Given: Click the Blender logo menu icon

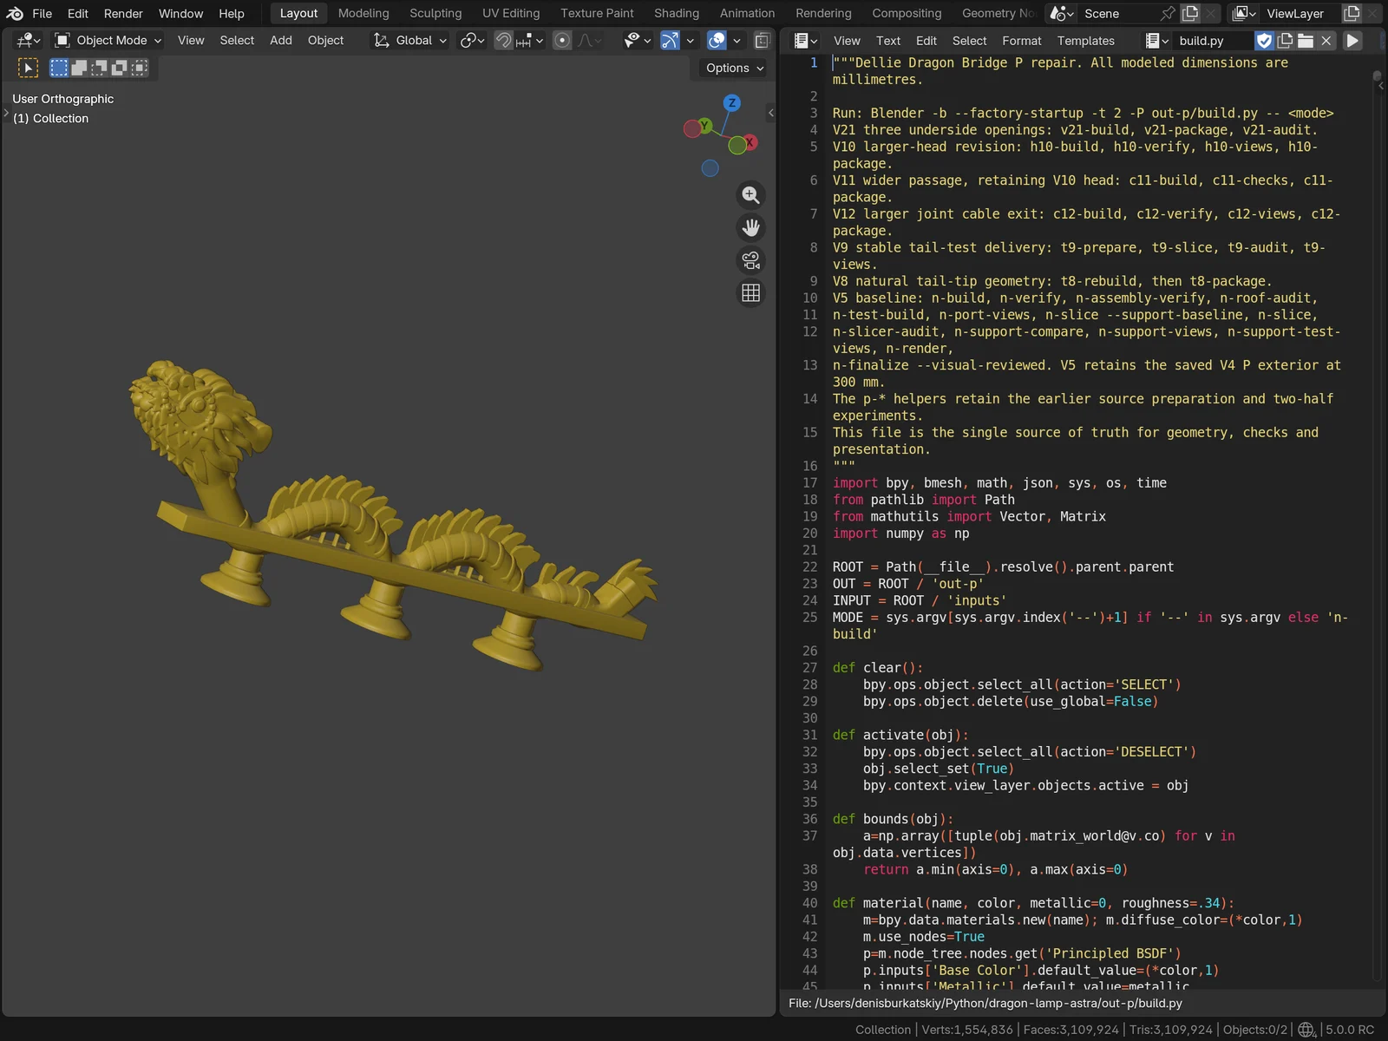Looking at the screenshot, I should tap(15, 13).
